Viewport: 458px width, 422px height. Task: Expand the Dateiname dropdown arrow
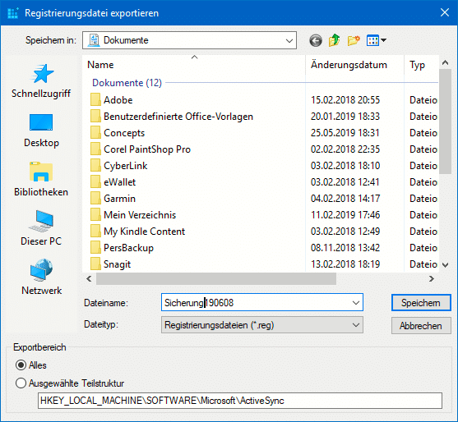pyautogui.click(x=356, y=303)
